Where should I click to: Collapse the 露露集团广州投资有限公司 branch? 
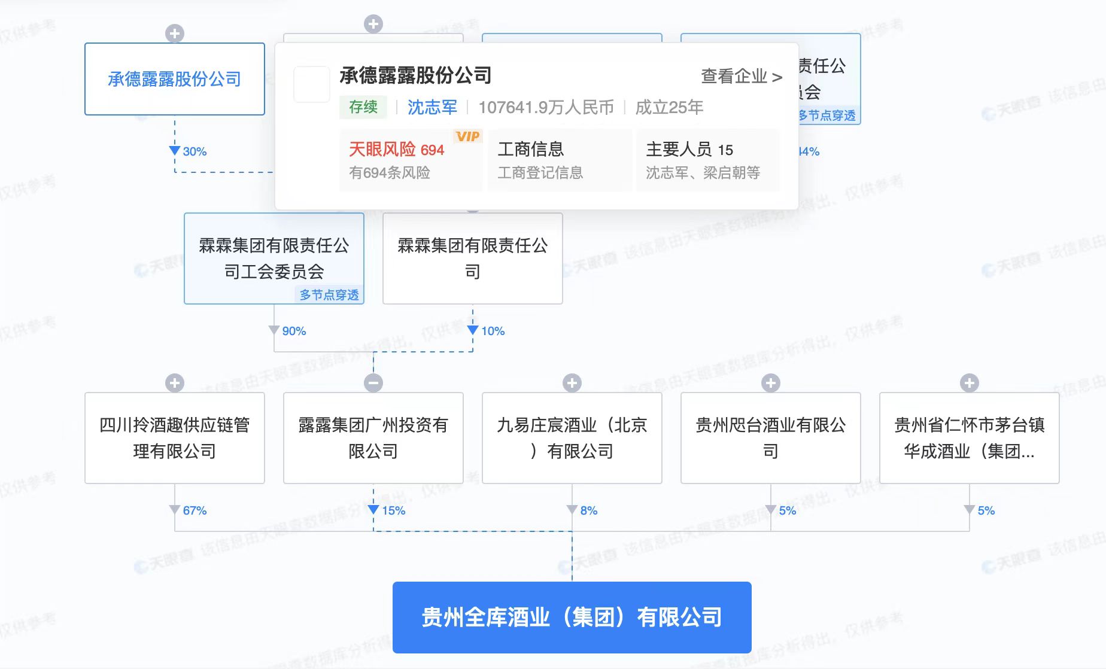pyautogui.click(x=373, y=383)
